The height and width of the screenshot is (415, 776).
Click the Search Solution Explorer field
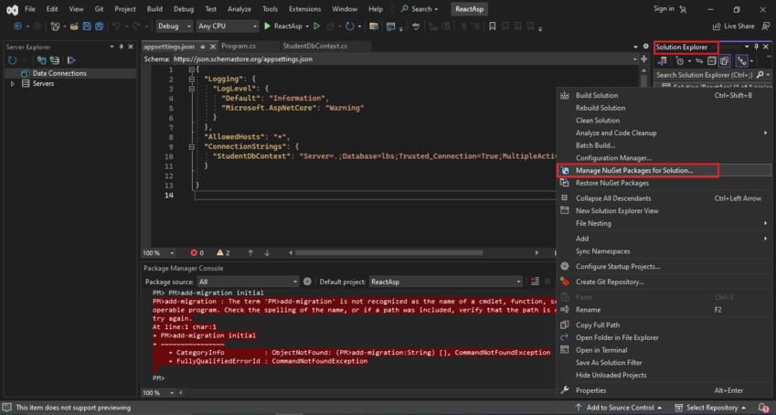(x=704, y=75)
